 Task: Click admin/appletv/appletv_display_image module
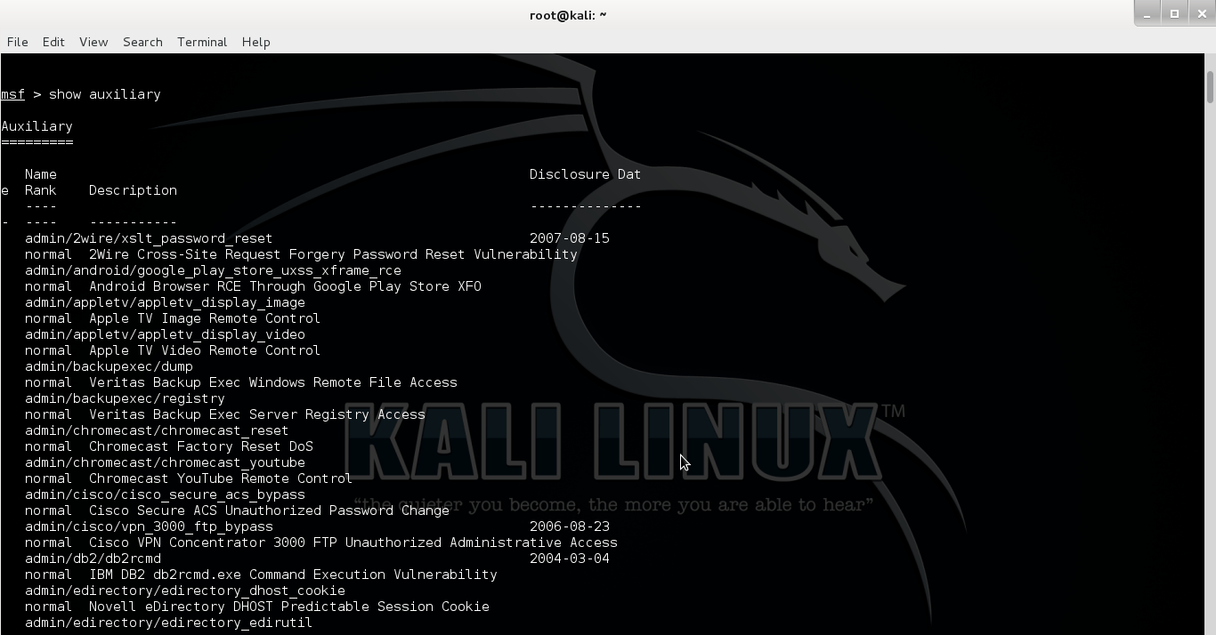coord(165,302)
